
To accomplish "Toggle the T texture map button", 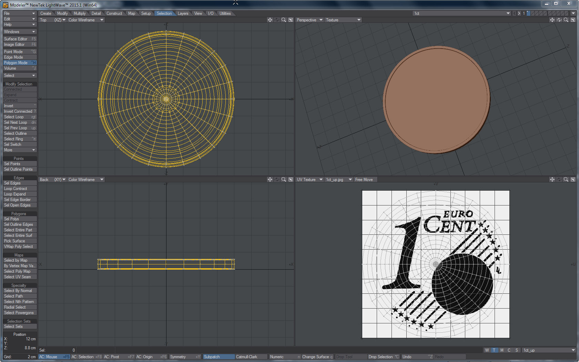I will pyautogui.click(x=494, y=350).
